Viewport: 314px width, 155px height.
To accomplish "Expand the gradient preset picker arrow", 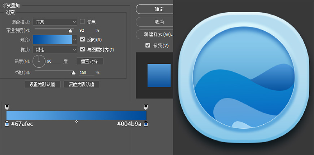I will coord(74,40).
